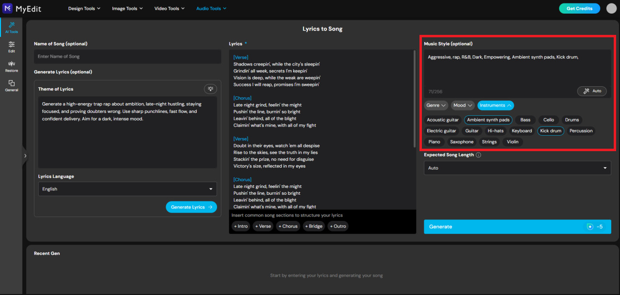
Task: Toggle the Keyboard instrument tag
Action: coord(522,131)
